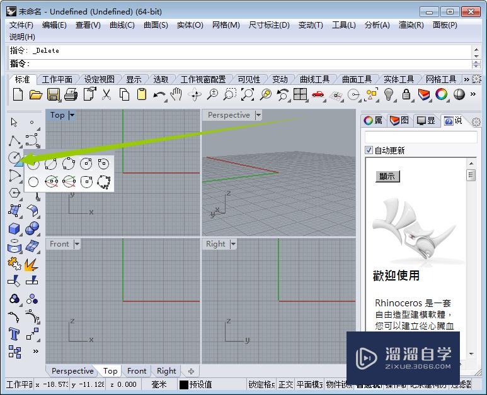
Task: Pick Circle: fit points flyout option
Action: click(x=104, y=182)
